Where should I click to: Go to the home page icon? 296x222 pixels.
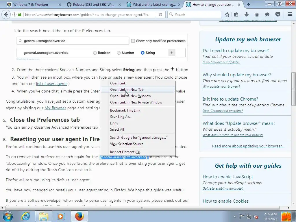pyautogui.click(x=257, y=14)
